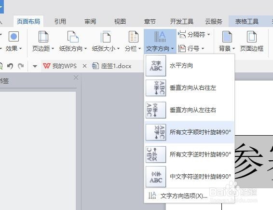Open the 页边距 margins icon
The width and height of the screenshot is (273, 210).
pos(43,37)
